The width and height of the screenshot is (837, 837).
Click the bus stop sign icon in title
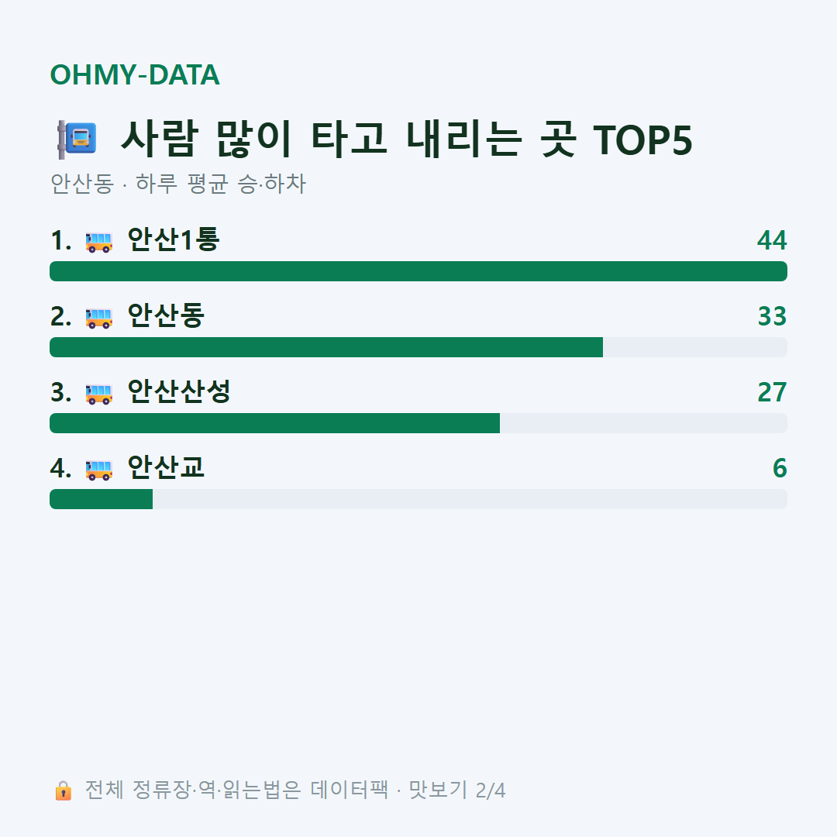[x=77, y=139]
